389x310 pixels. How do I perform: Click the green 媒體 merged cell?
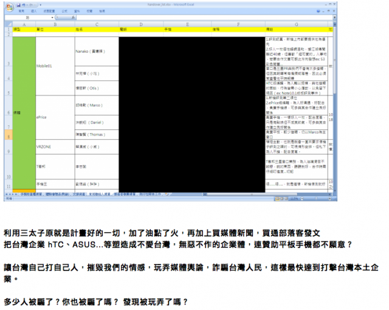(x=24, y=113)
